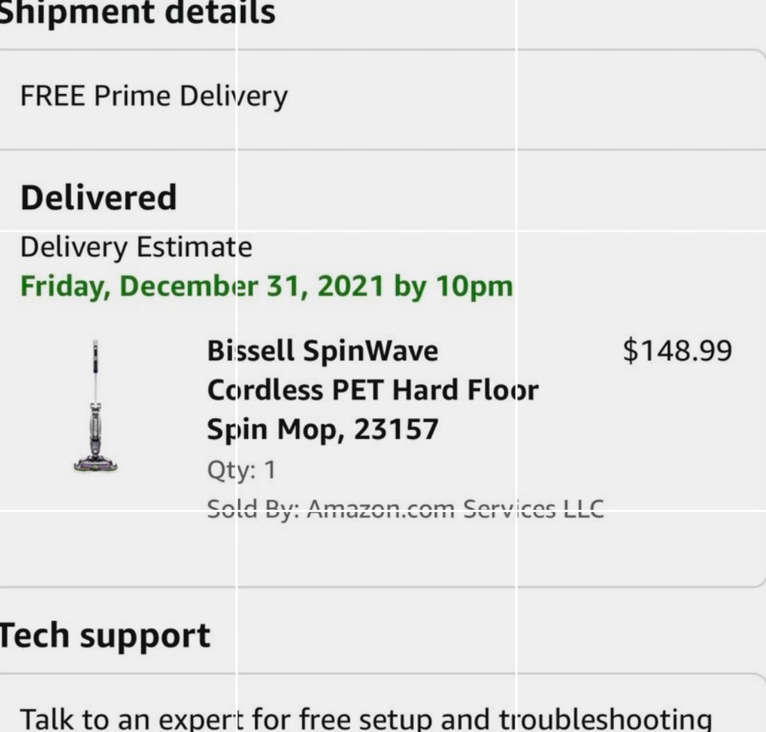Click the Delivered status heading
The image size is (766, 732).
coord(99,197)
